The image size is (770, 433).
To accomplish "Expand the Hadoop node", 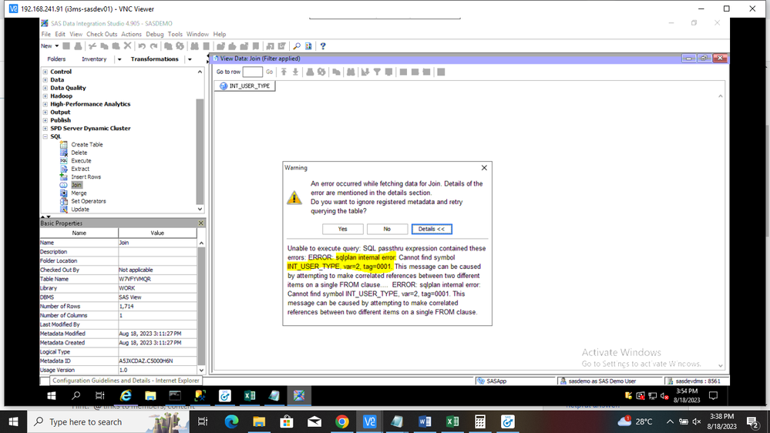I will pos(45,96).
